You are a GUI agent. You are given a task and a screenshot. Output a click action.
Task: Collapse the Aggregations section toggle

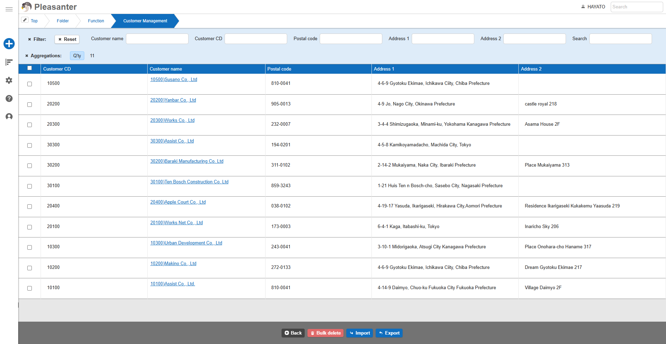coord(27,56)
